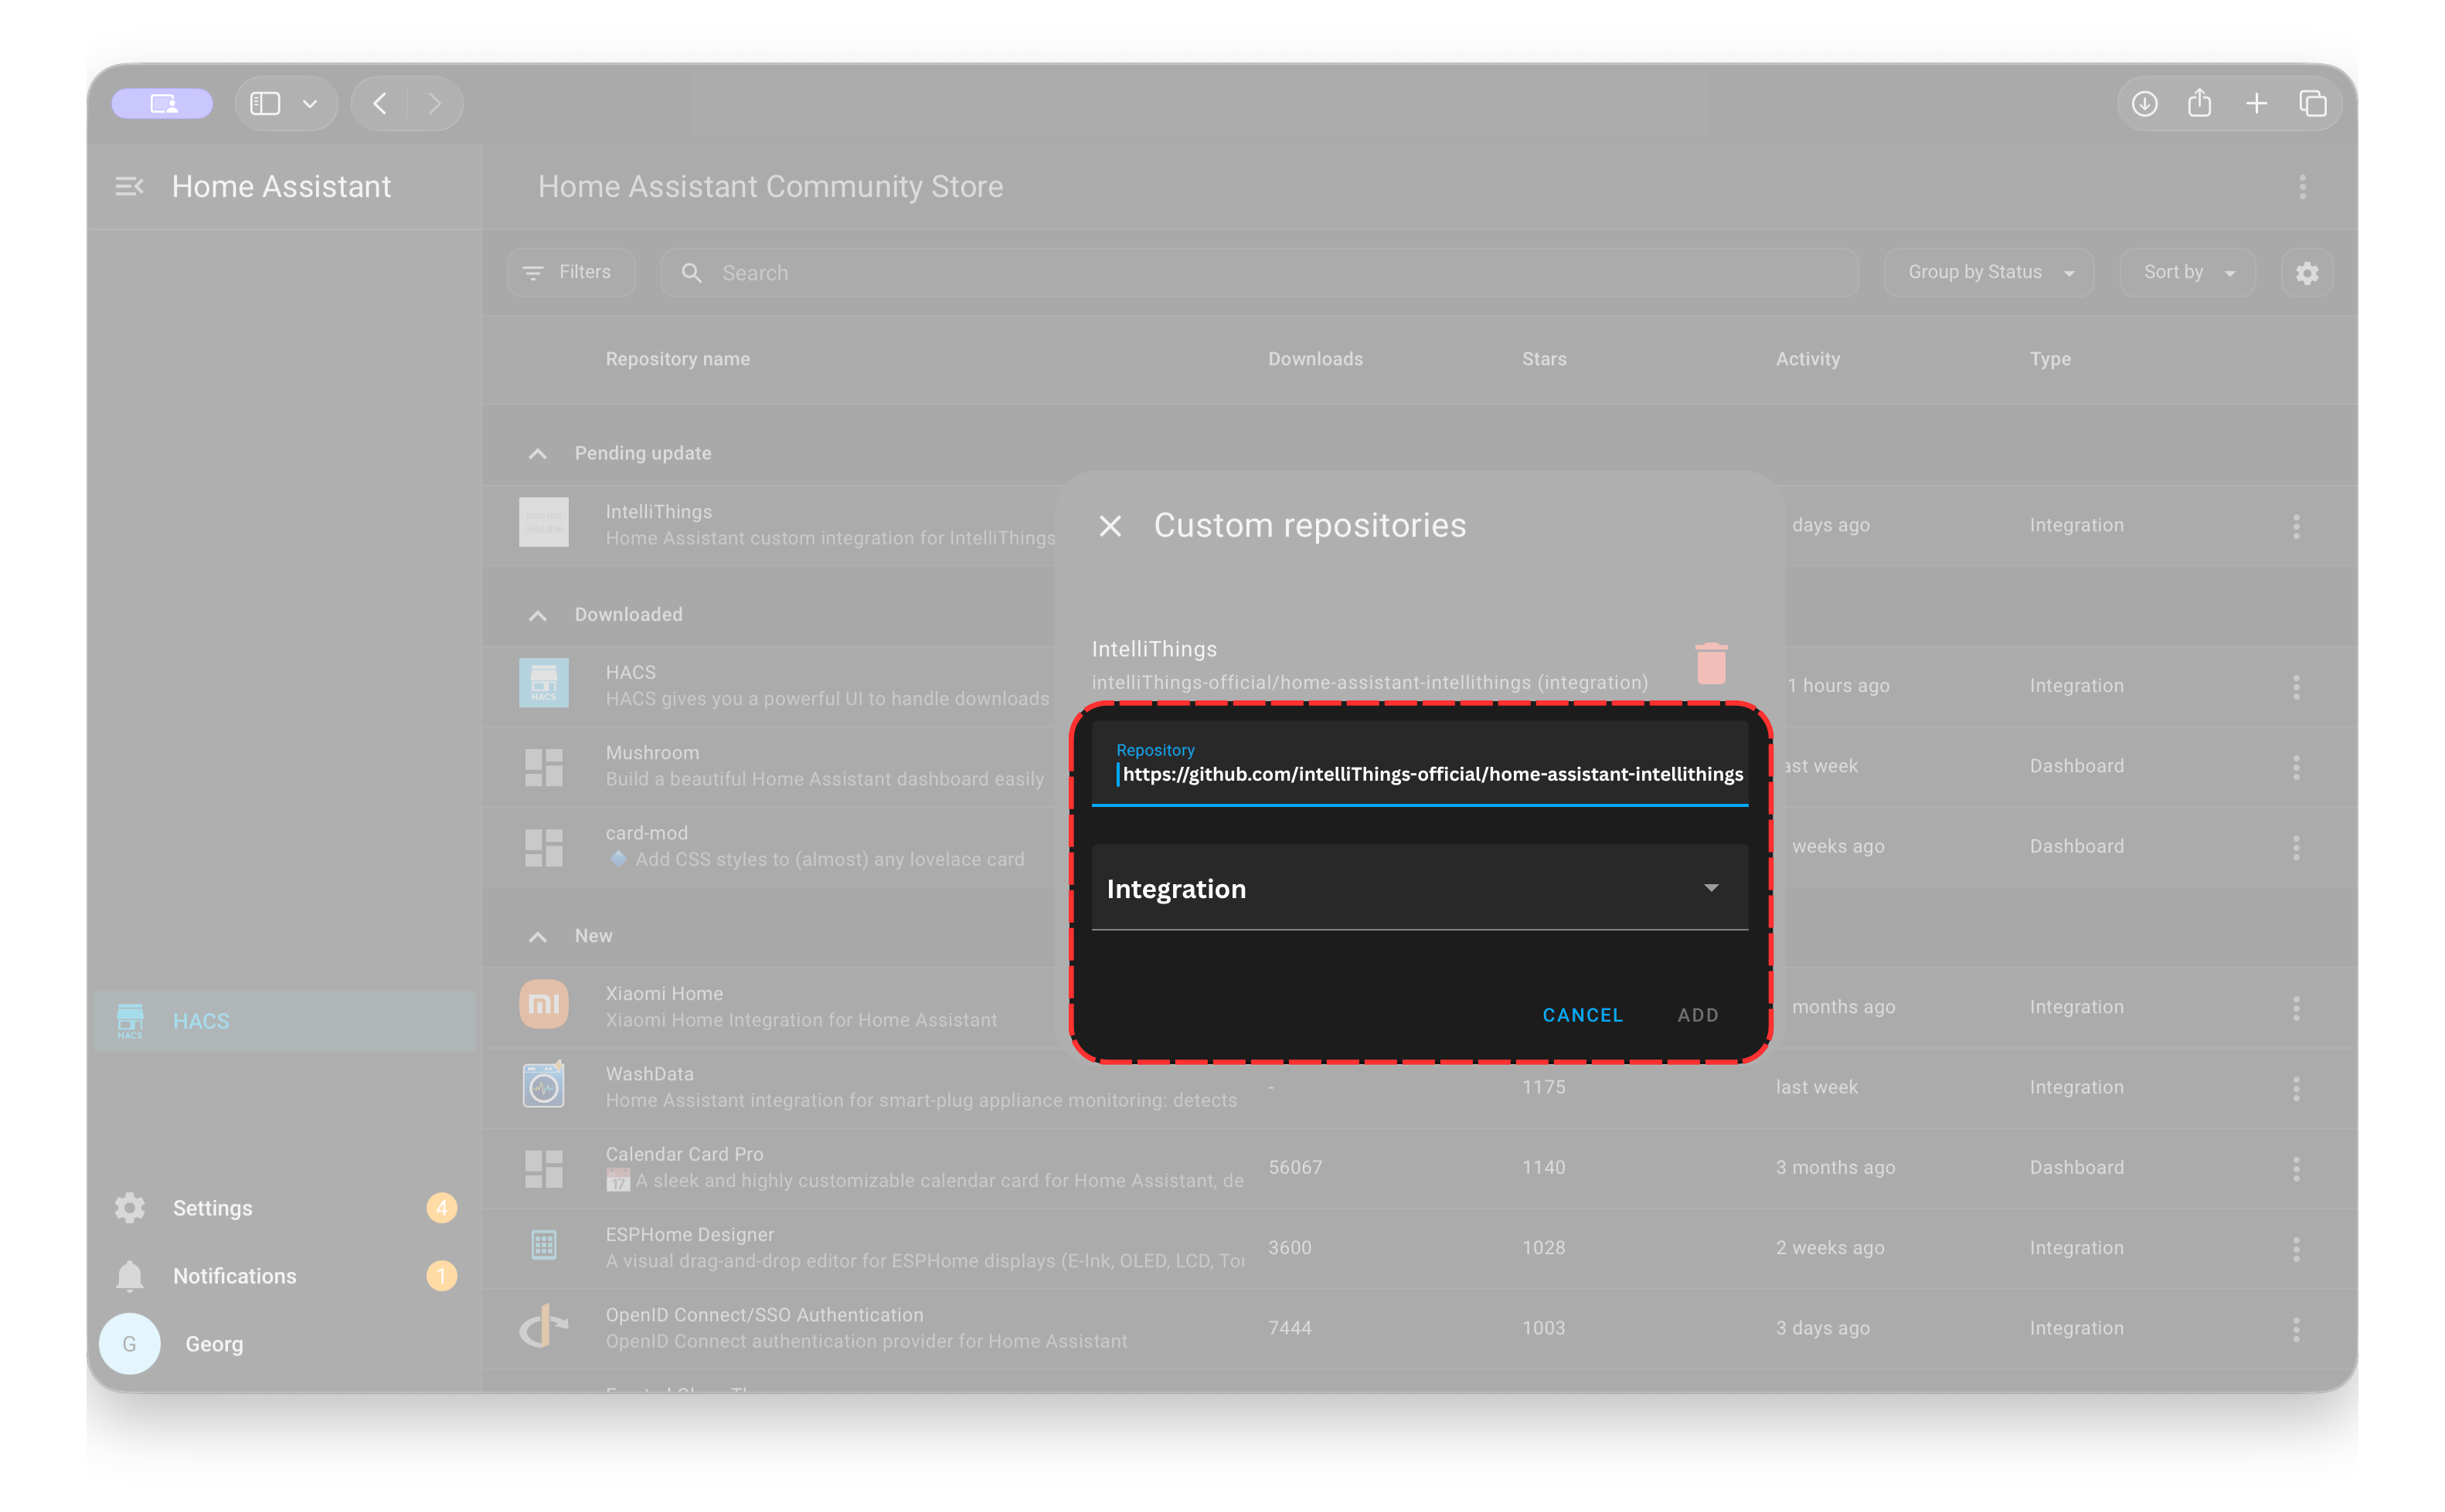Click the WashData repository icon
Screen dimensions: 2445x1512
(543, 1085)
